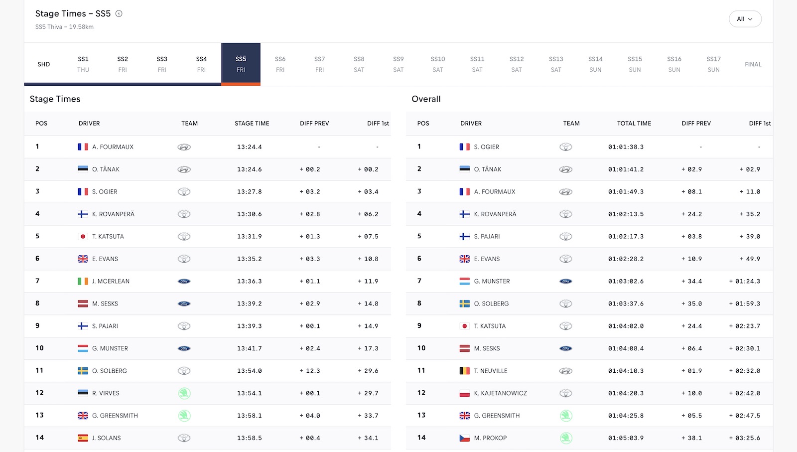Select the SHD shakedown tab
This screenshot has width=797, height=452.
pyautogui.click(x=44, y=64)
